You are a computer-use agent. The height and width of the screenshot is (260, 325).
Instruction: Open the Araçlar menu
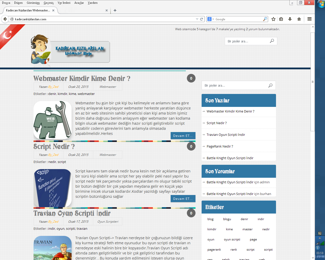[x=79, y=3]
